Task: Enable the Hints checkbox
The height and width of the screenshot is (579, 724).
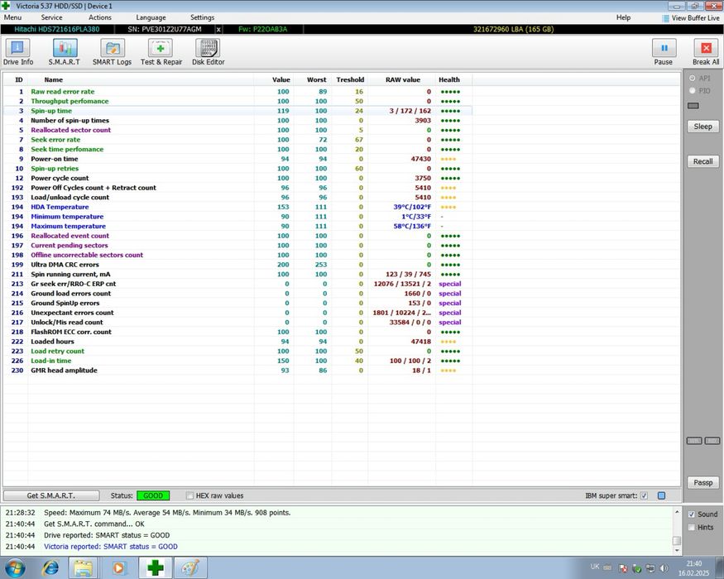Action: [x=692, y=527]
